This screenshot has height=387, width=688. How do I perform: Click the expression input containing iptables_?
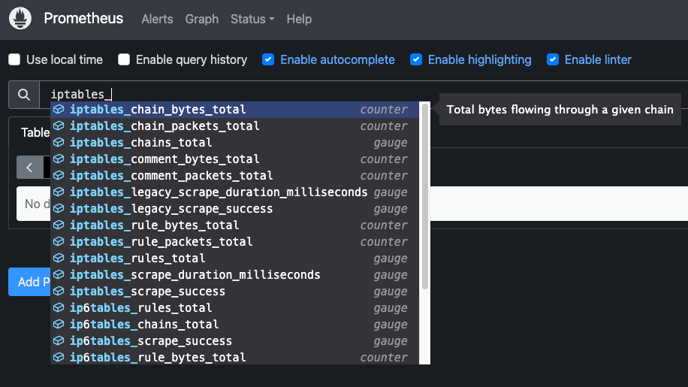click(x=364, y=95)
